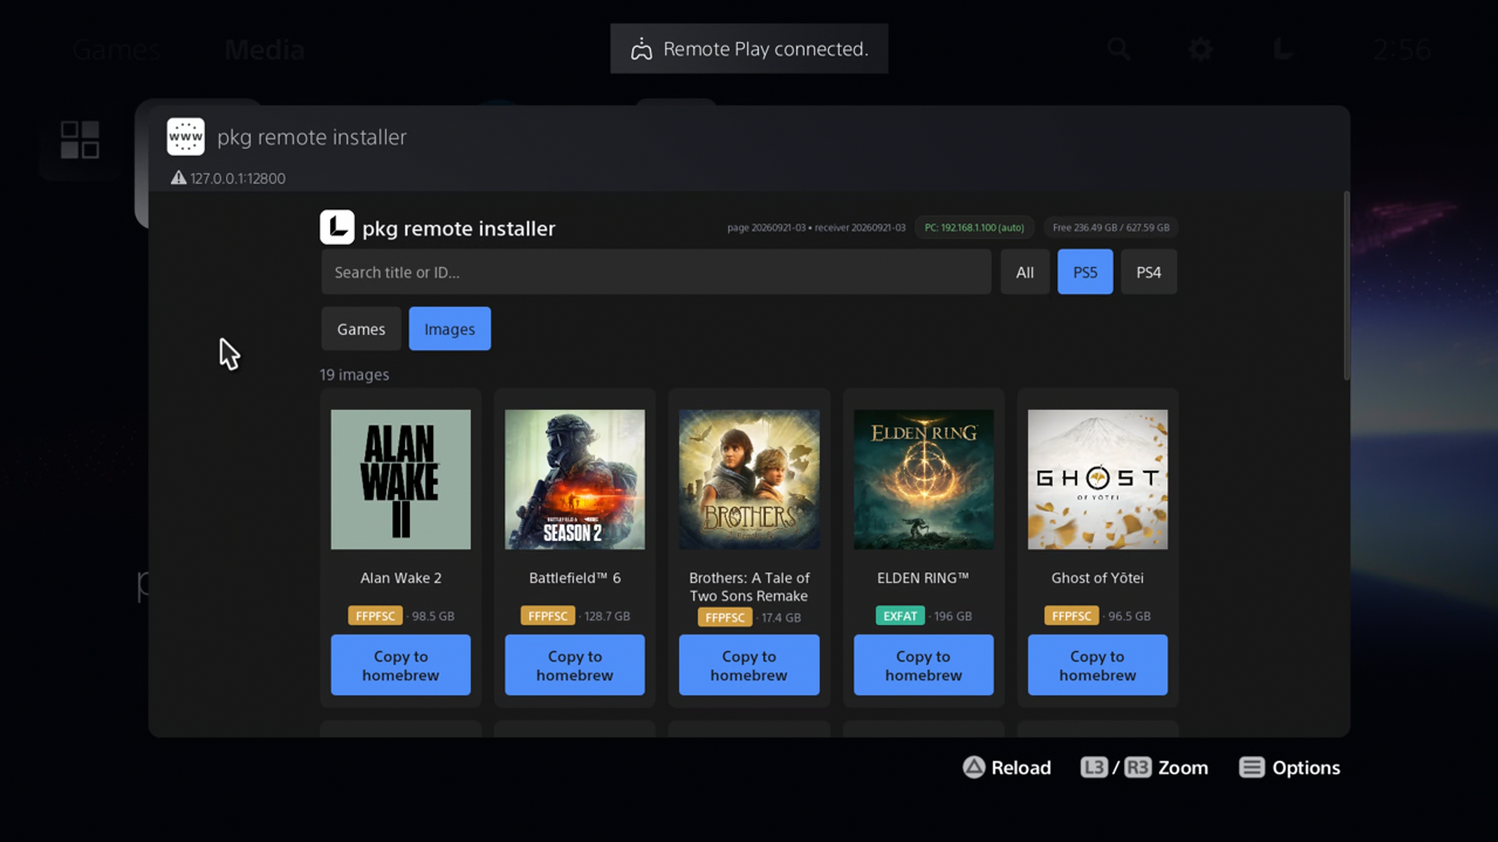Show all platforms with the All filter
The width and height of the screenshot is (1498, 842).
pos(1025,272)
